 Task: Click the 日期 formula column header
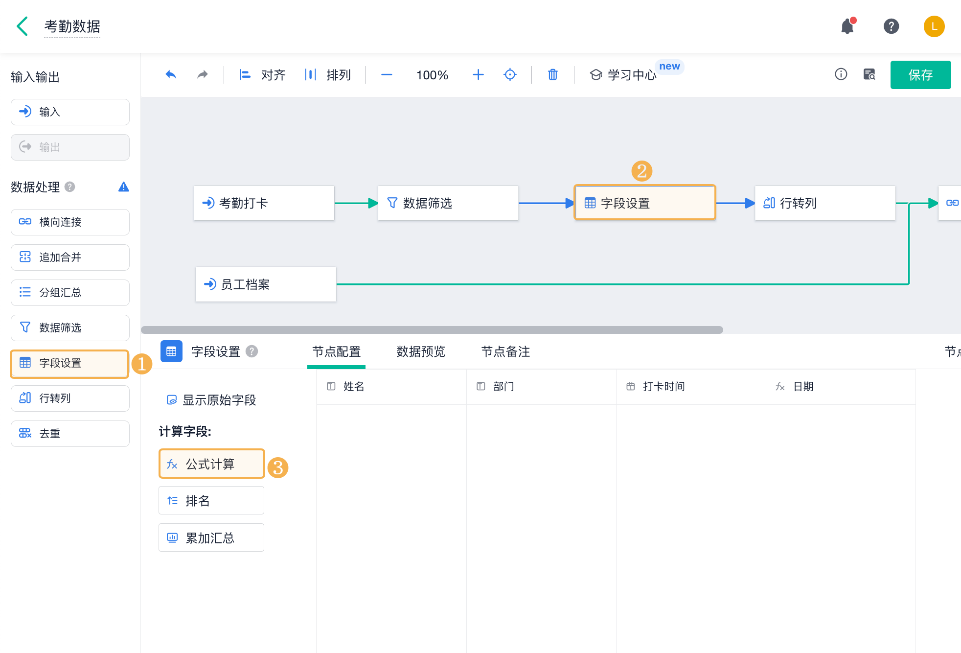[841, 387]
